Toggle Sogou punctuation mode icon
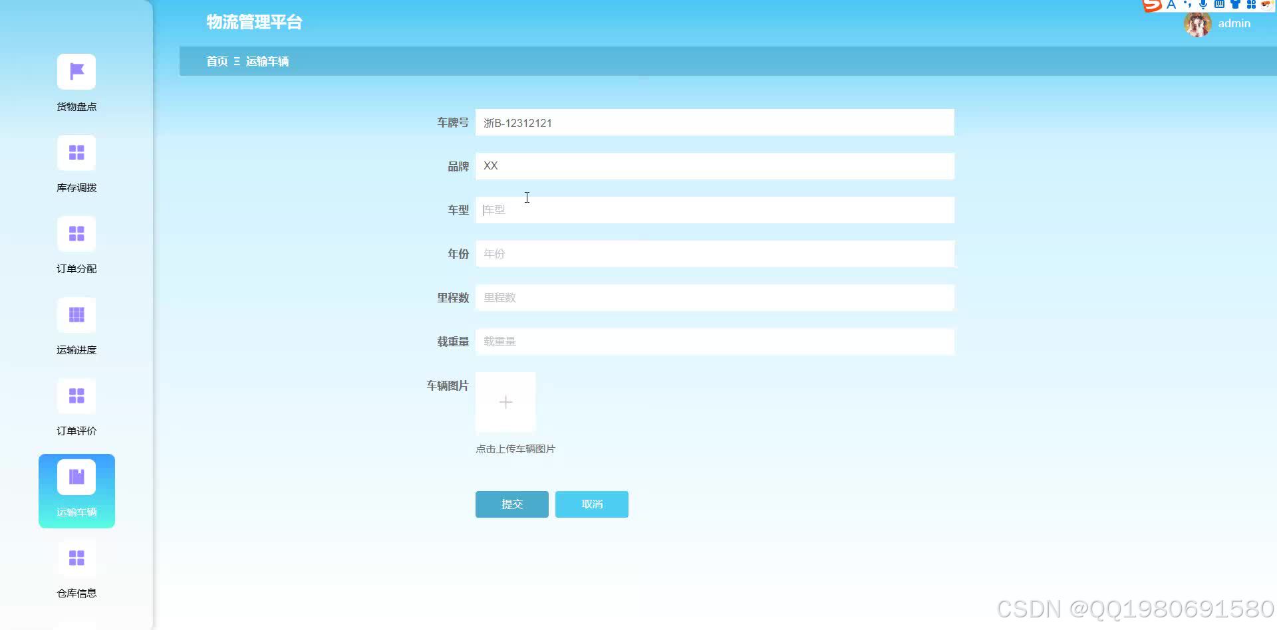The image size is (1277, 630). coord(1187,5)
